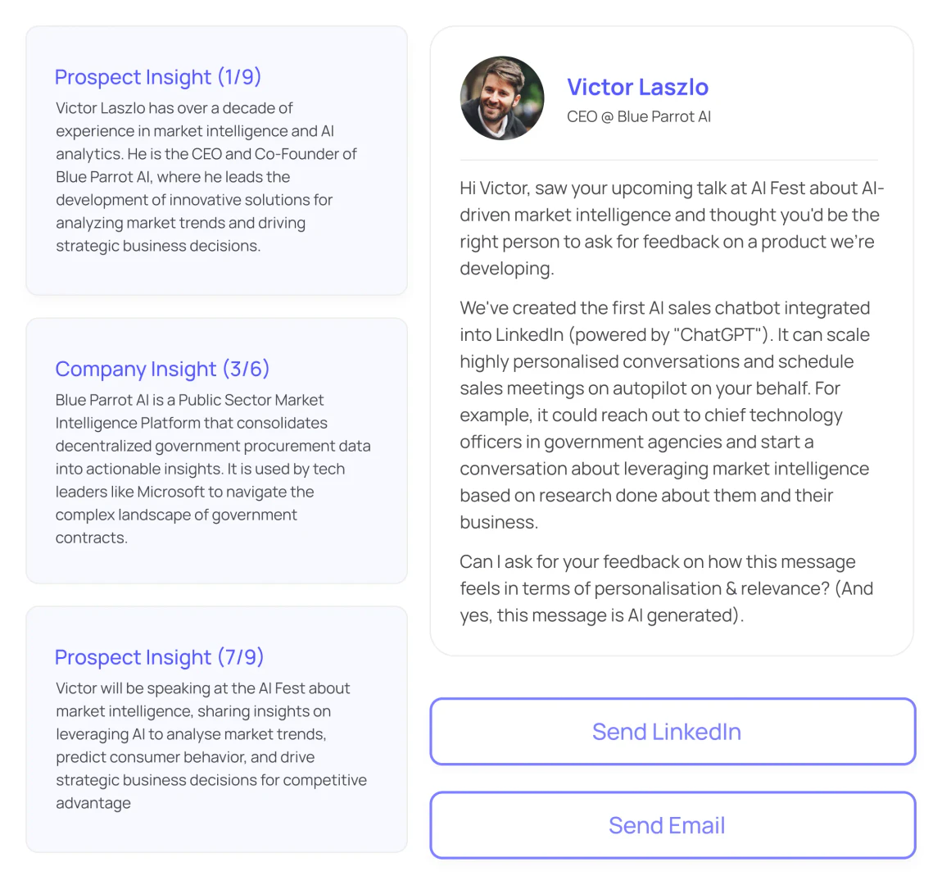Click the word "ChatGPT" in the message
The height and width of the screenshot is (885, 942).
pyautogui.click(x=718, y=335)
